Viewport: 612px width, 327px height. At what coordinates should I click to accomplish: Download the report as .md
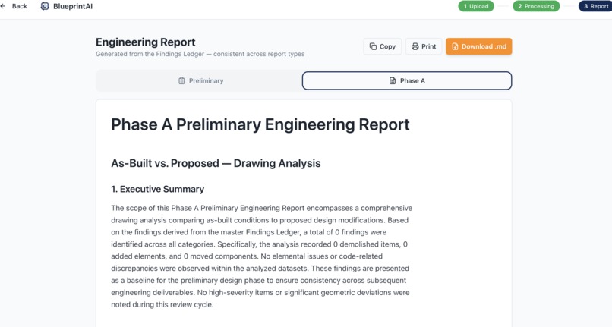coord(479,46)
